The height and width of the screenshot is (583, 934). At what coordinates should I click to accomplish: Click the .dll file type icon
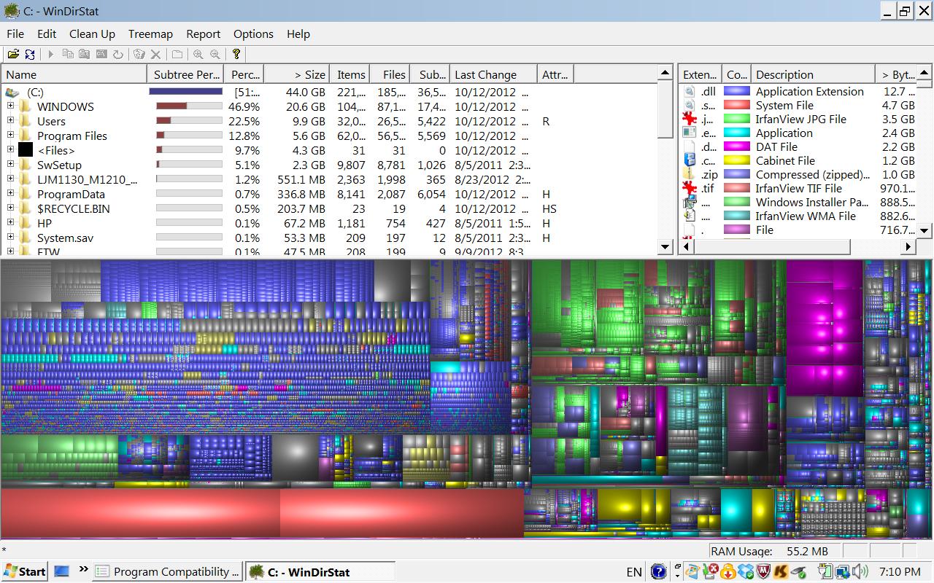pos(689,92)
